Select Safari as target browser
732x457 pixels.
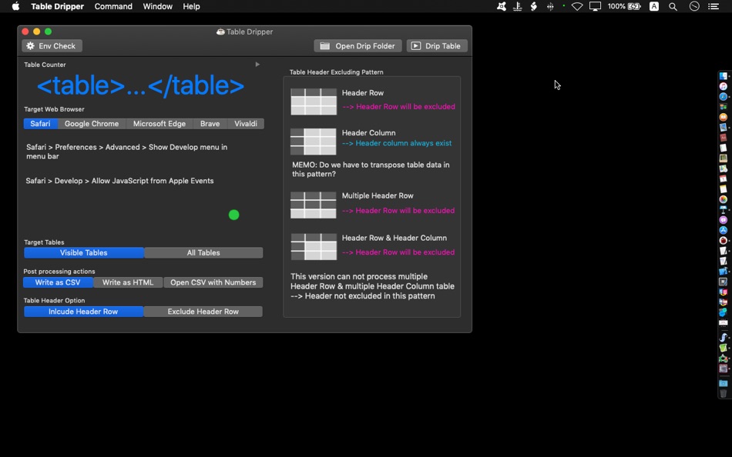click(x=41, y=124)
